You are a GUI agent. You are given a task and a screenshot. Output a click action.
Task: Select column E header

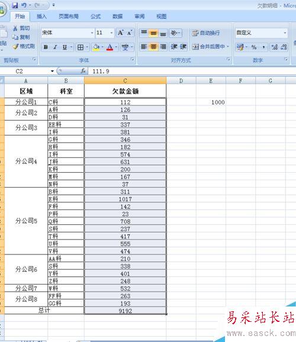(211, 81)
